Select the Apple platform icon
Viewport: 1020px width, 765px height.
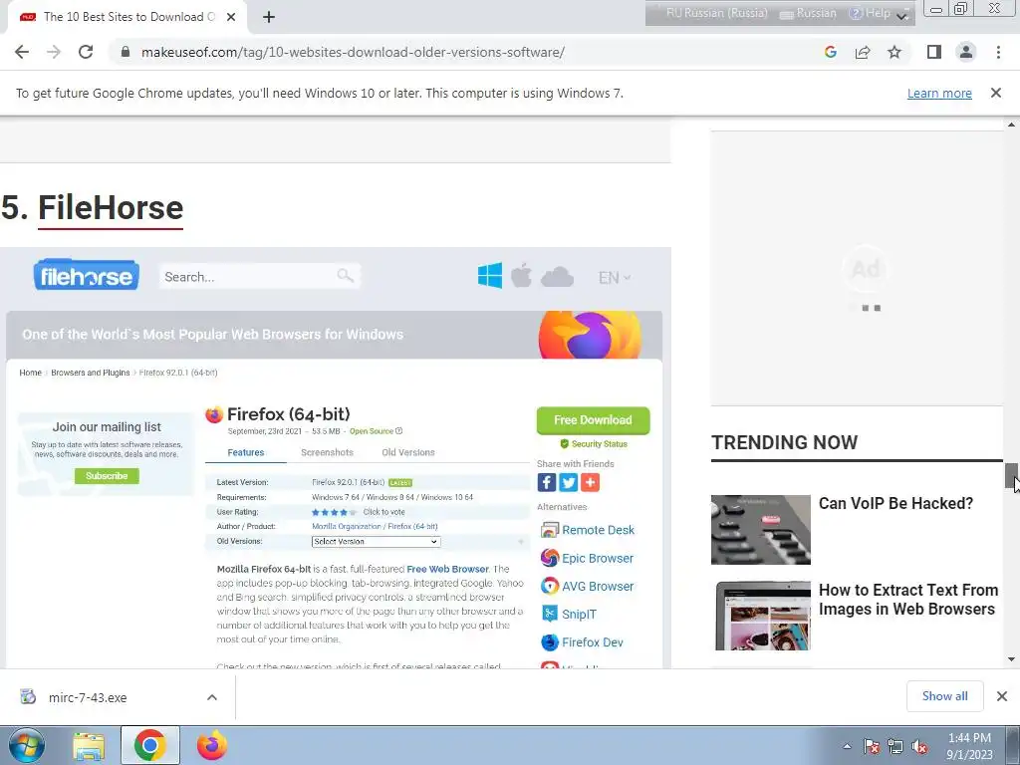pyautogui.click(x=521, y=276)
